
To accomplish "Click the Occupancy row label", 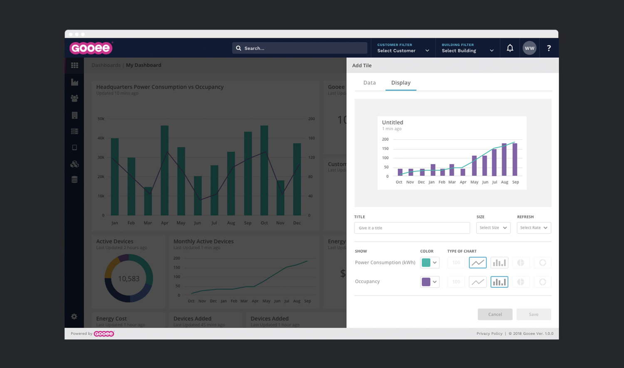I will click(x=367, y=281).
